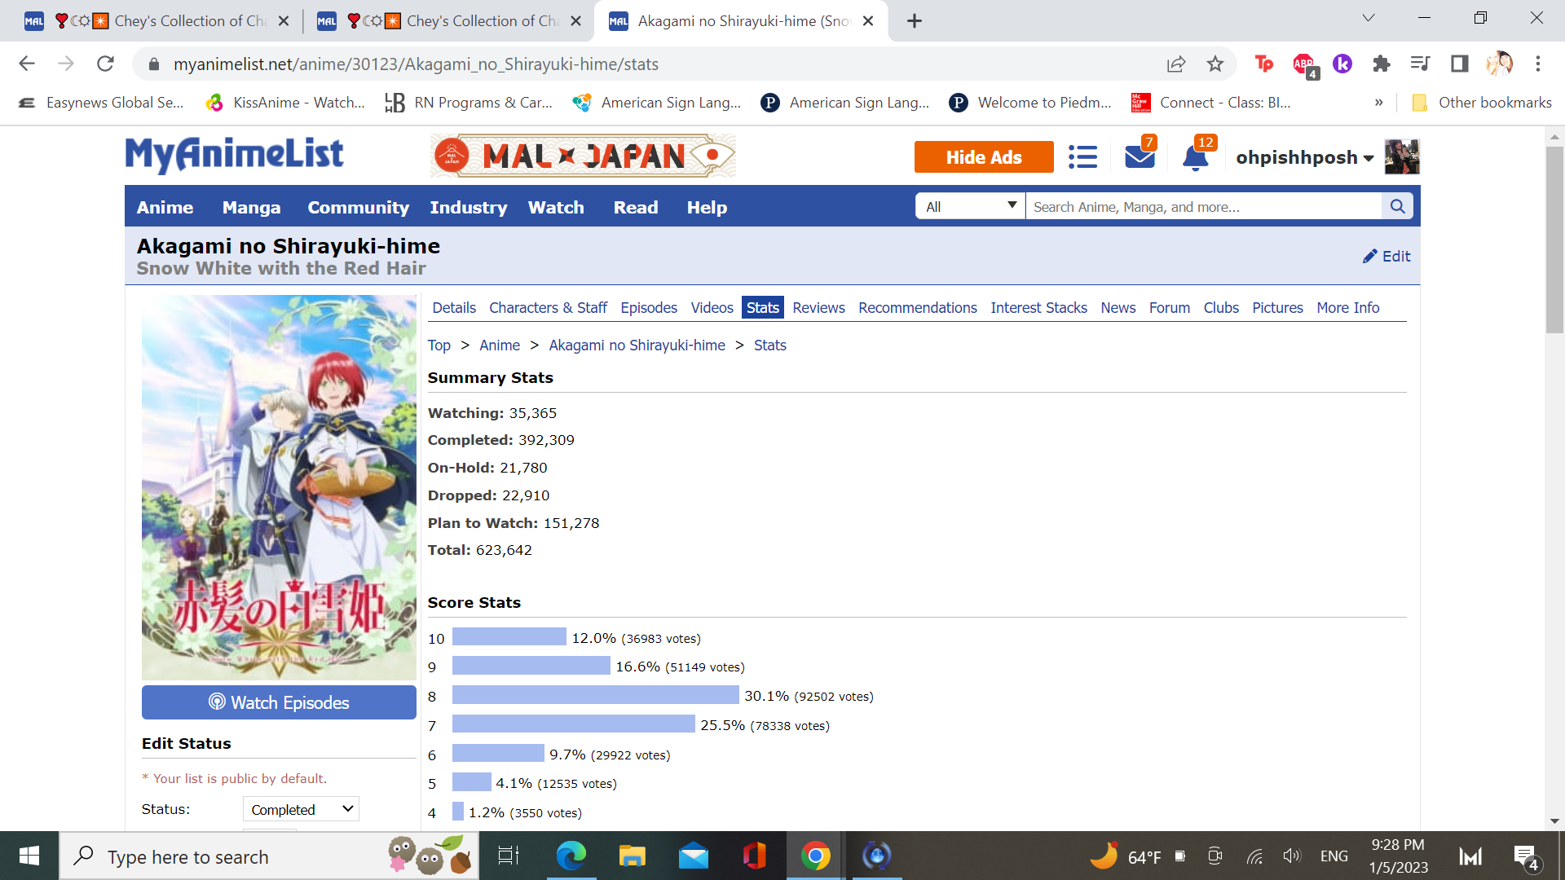The image size is (1565, 880).
Task: Click the anime search input field
Action: (x=1204, y=207)
